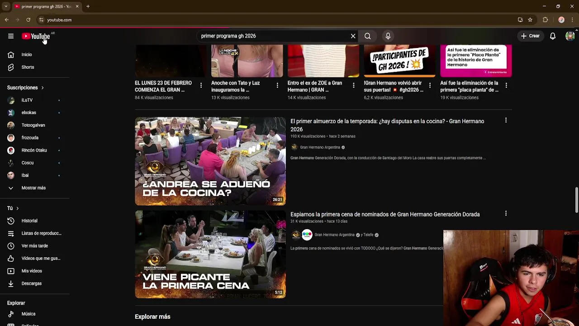The height and width of the screenshot is (326, 579).
Task: Open 'El primer almuerzo de la temporada' title
Action: (387, 125)
